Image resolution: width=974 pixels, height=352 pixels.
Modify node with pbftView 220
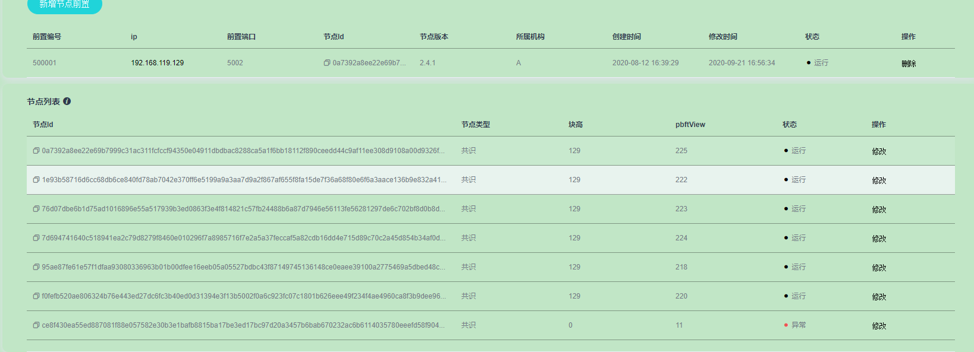[x=879, y=297]
